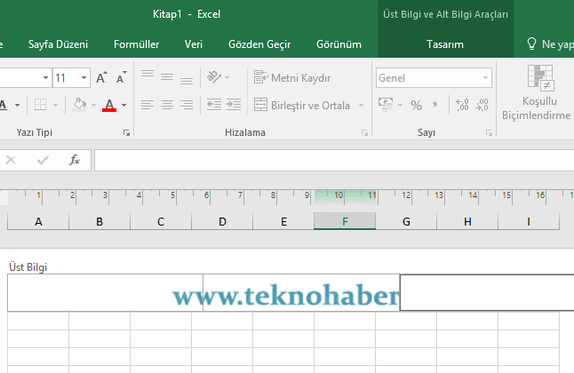Image resolution: width=574 pixels, height=373 pixels.
Task: Switch to the Sayfa Düzeni tab
Action: pos(58,44)
